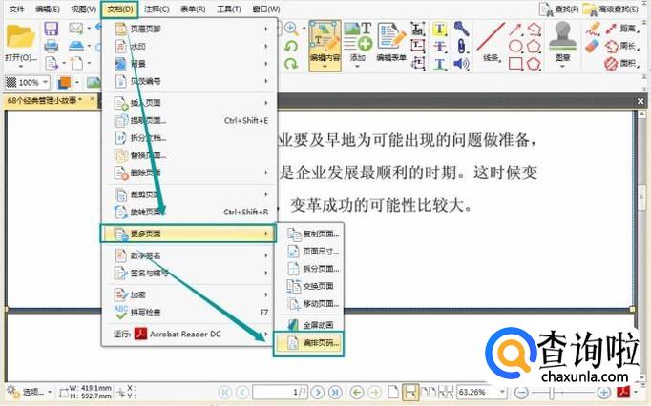Select the highlighted 更多页面 menu item

(188, 233)
